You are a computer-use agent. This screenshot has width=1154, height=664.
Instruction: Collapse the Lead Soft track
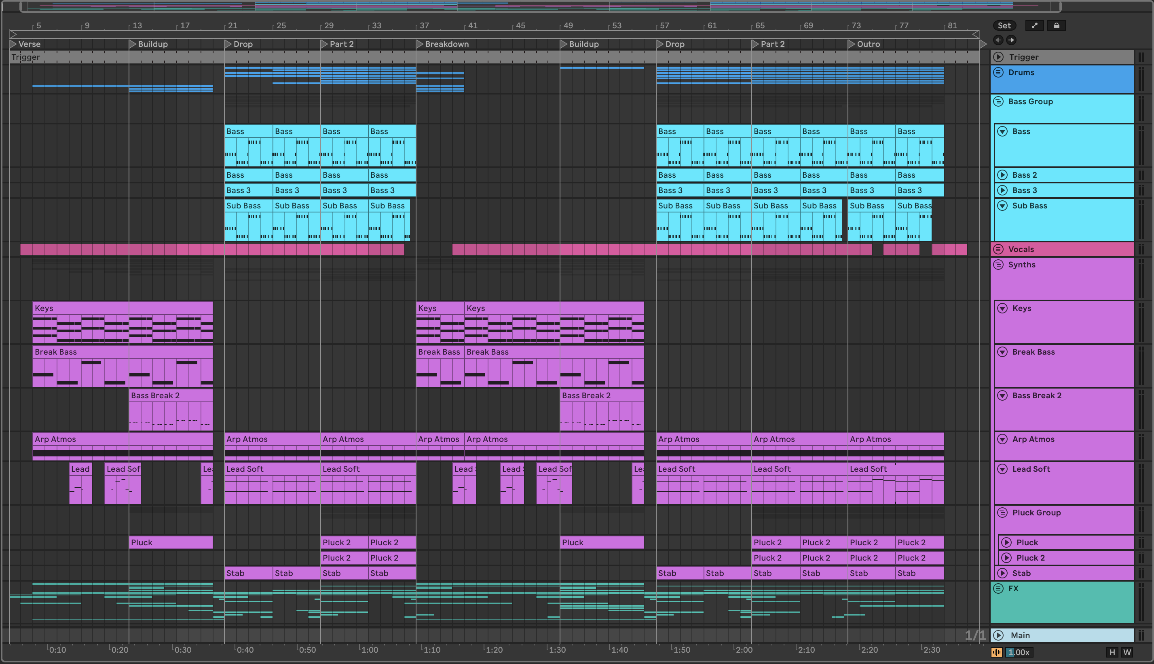click(1002, 469)
